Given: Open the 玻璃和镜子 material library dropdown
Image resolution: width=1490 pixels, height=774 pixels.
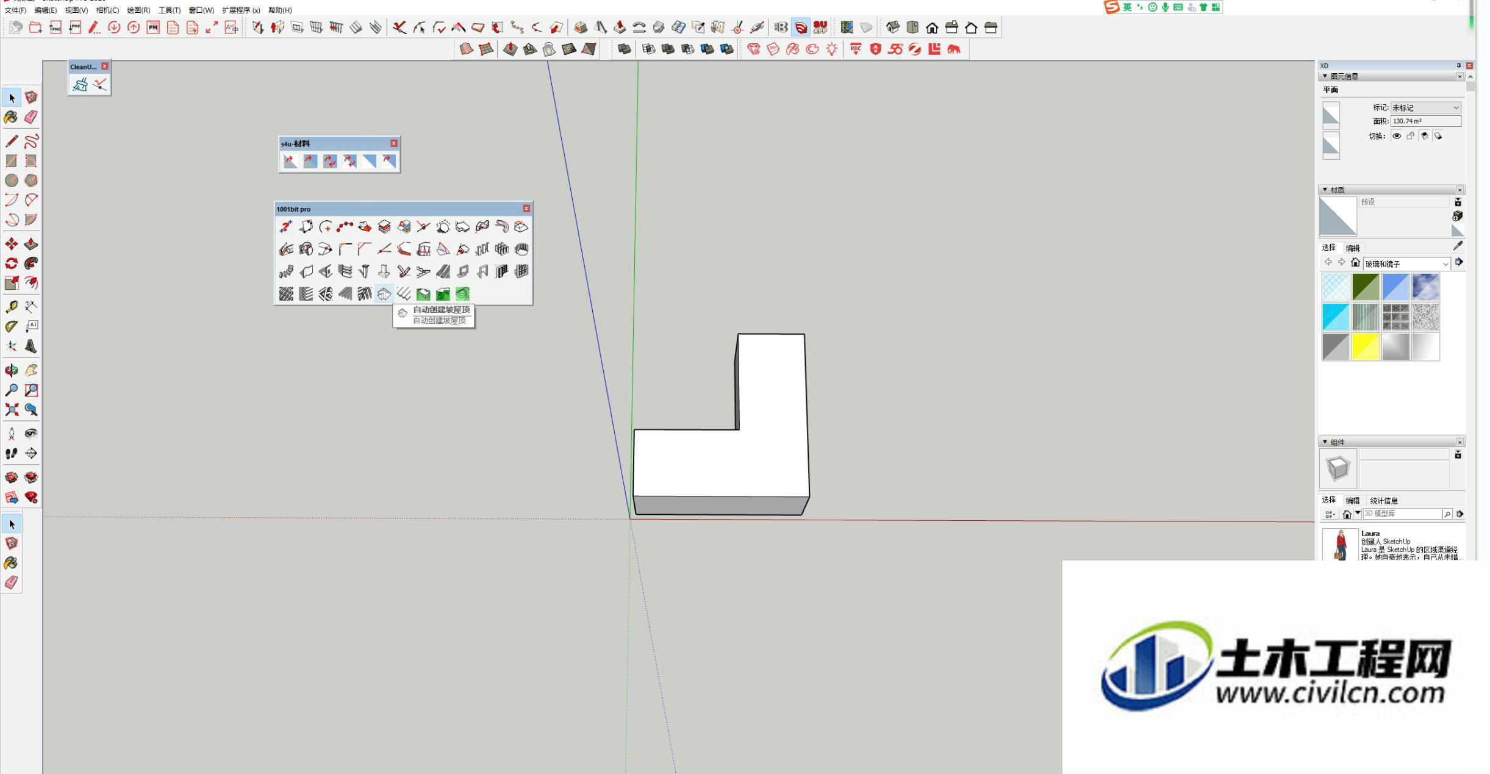Looking at the screenshot, I should point(1406,263).
